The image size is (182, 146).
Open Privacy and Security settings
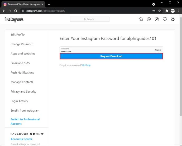click(x=23, y=92)
